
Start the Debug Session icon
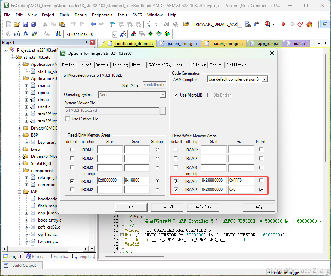[268, 24]
